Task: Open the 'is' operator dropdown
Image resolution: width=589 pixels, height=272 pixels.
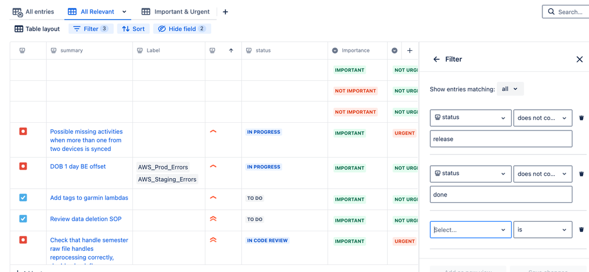Action: coord(543,230)
